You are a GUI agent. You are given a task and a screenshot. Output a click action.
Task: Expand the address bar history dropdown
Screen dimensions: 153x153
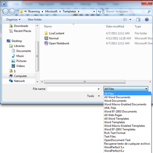pos(94,12)
